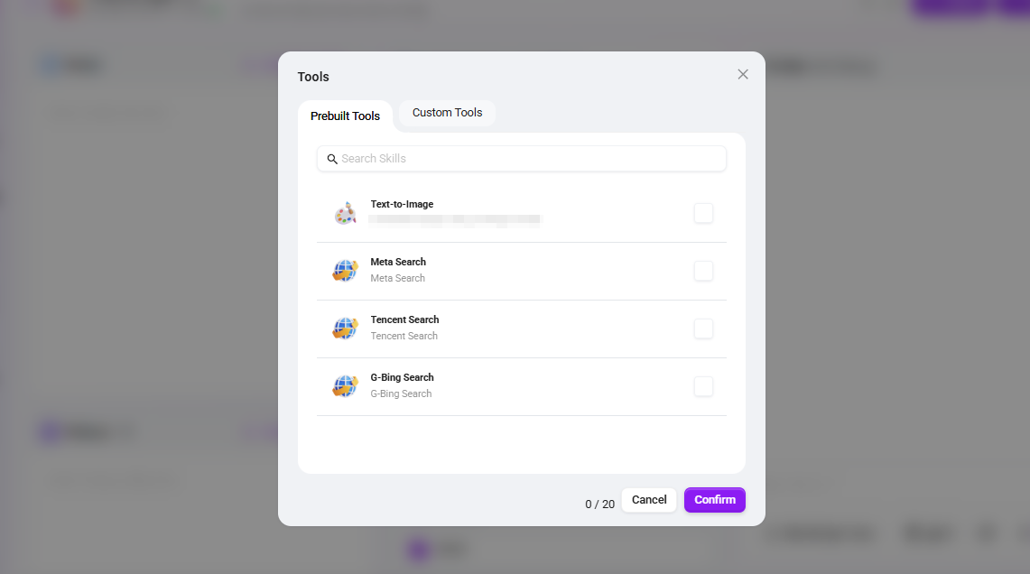This screenshot has width=1030, height=574.
Task: Select the Text-to-Image tool title
Action: [x=402, y=204]
